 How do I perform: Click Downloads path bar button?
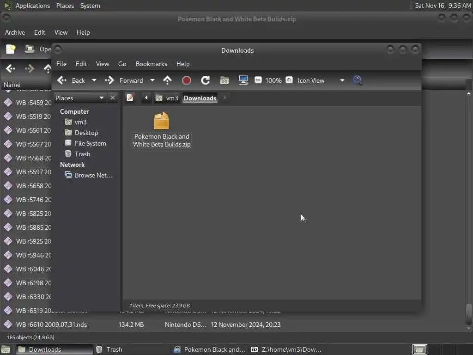(x=200, y=98)
